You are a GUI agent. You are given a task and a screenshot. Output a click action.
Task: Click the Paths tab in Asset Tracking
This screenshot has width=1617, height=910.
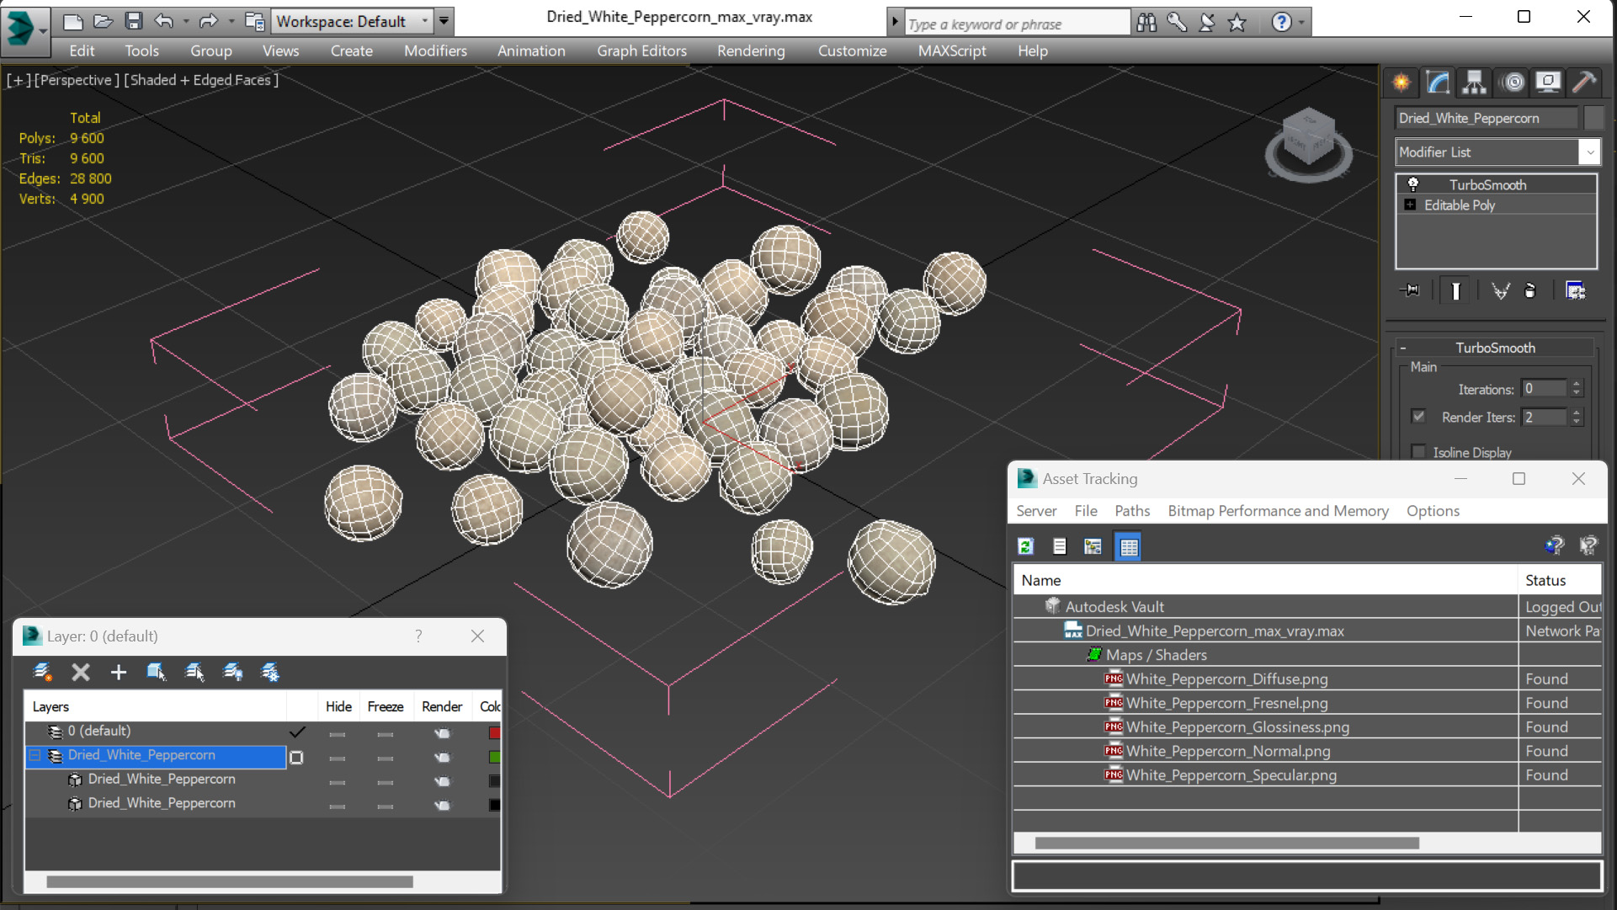tap(1131, 510)
